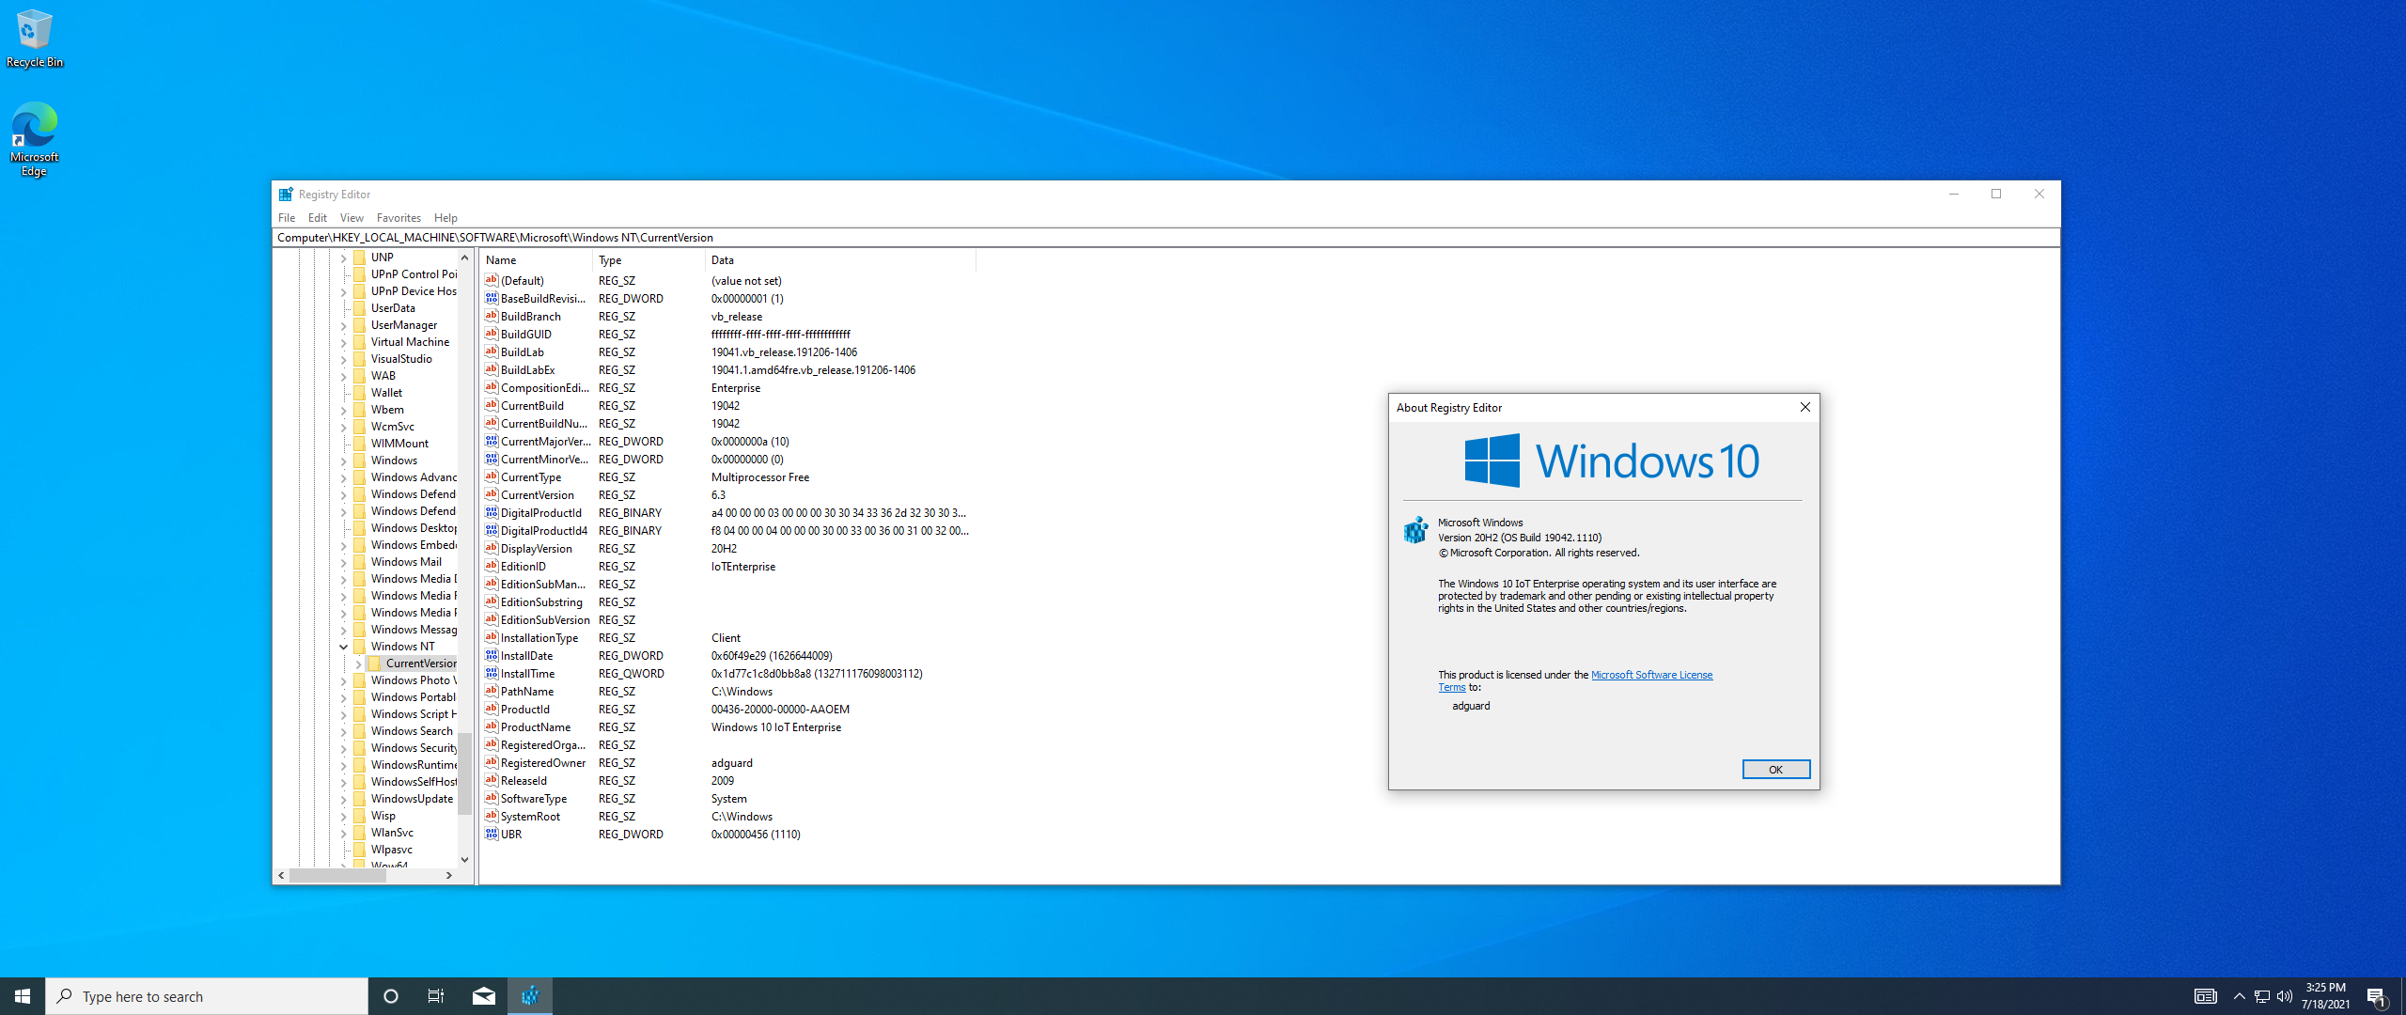Select the (Default) value icon
This screenshot has height=1015, width=2406.
492,280
